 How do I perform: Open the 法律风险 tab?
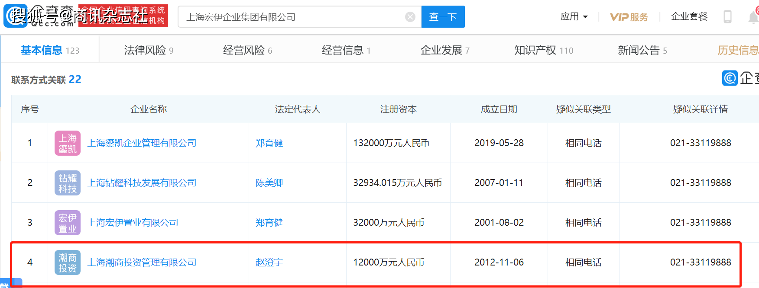(x=149, y=50)
